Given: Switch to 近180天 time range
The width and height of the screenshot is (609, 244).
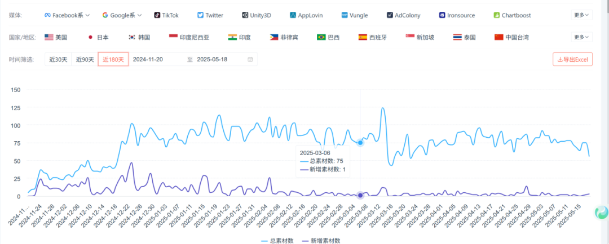Looking at the screenshot, I should click(x=113, y=59).
